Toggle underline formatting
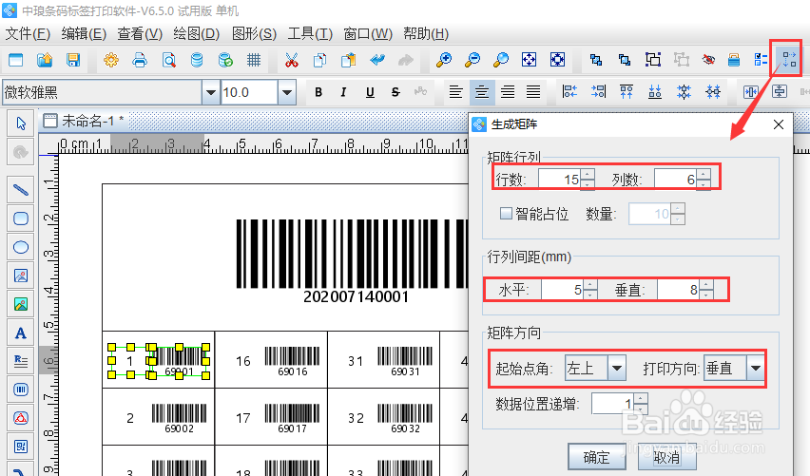Viewport: 810px width, 476px height. 370,92
